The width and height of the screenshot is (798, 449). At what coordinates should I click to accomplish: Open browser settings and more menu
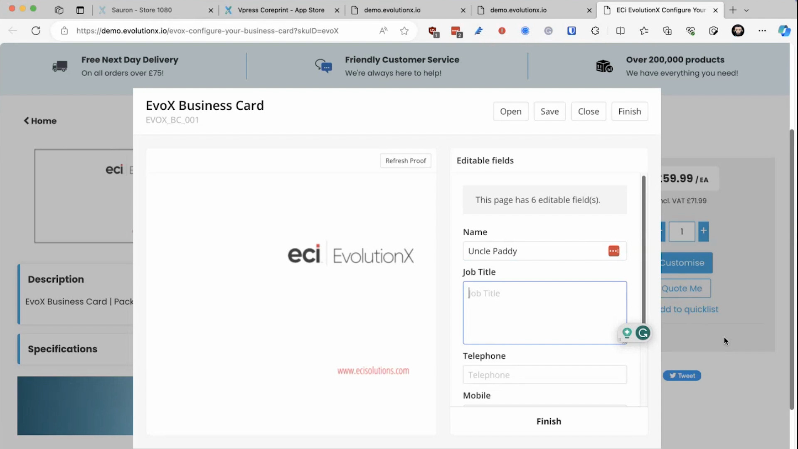[x=762, y=31]
